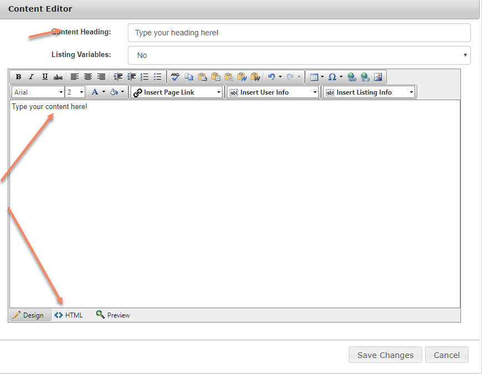Align text to the left
Image resolution: width=482 pixels, height=374 pixels.
pos(74,77)
